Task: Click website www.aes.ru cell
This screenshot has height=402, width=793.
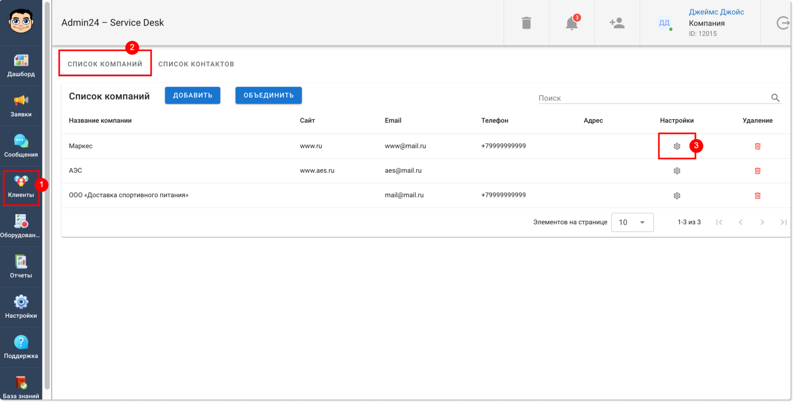Action: [317, 170]
